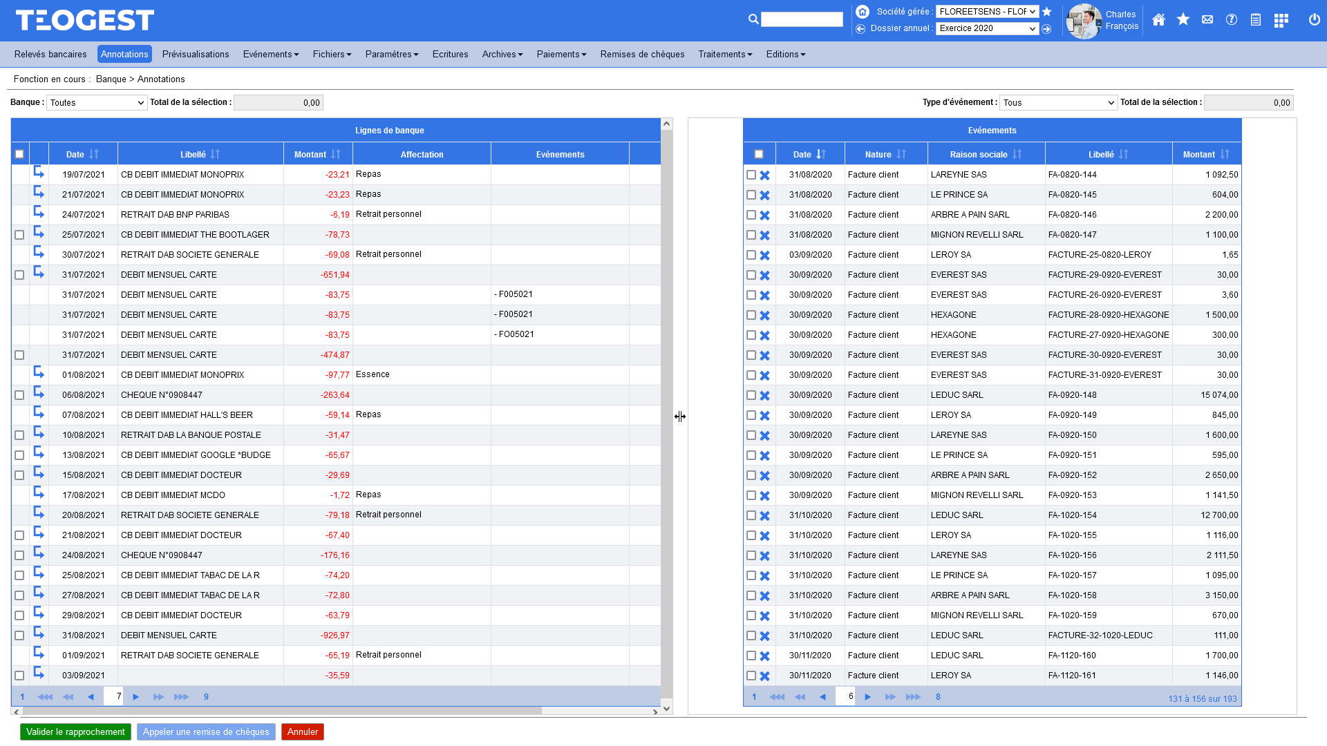Click the arrow icon on CHEQUE N°0908447 -263,64 row

39,394
